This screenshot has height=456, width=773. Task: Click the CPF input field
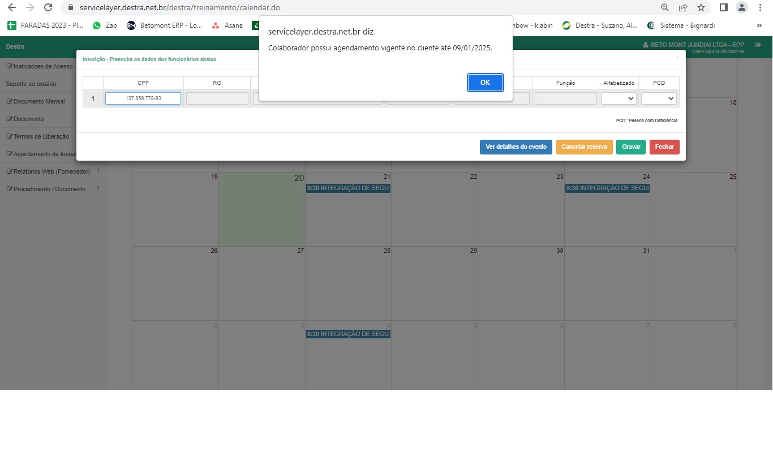(x=143, y=98)
